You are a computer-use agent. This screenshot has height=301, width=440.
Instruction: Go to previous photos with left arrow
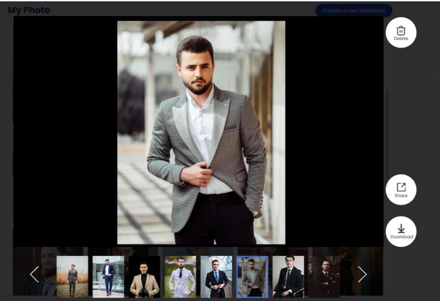pyautogui.click(x=34, y=274)
